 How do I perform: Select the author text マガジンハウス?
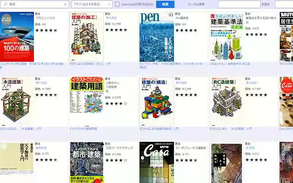pos(45,18)
